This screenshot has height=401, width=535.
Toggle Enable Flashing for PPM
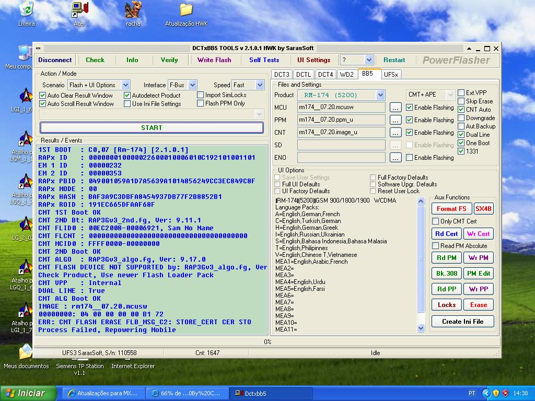tap(410, 120)
